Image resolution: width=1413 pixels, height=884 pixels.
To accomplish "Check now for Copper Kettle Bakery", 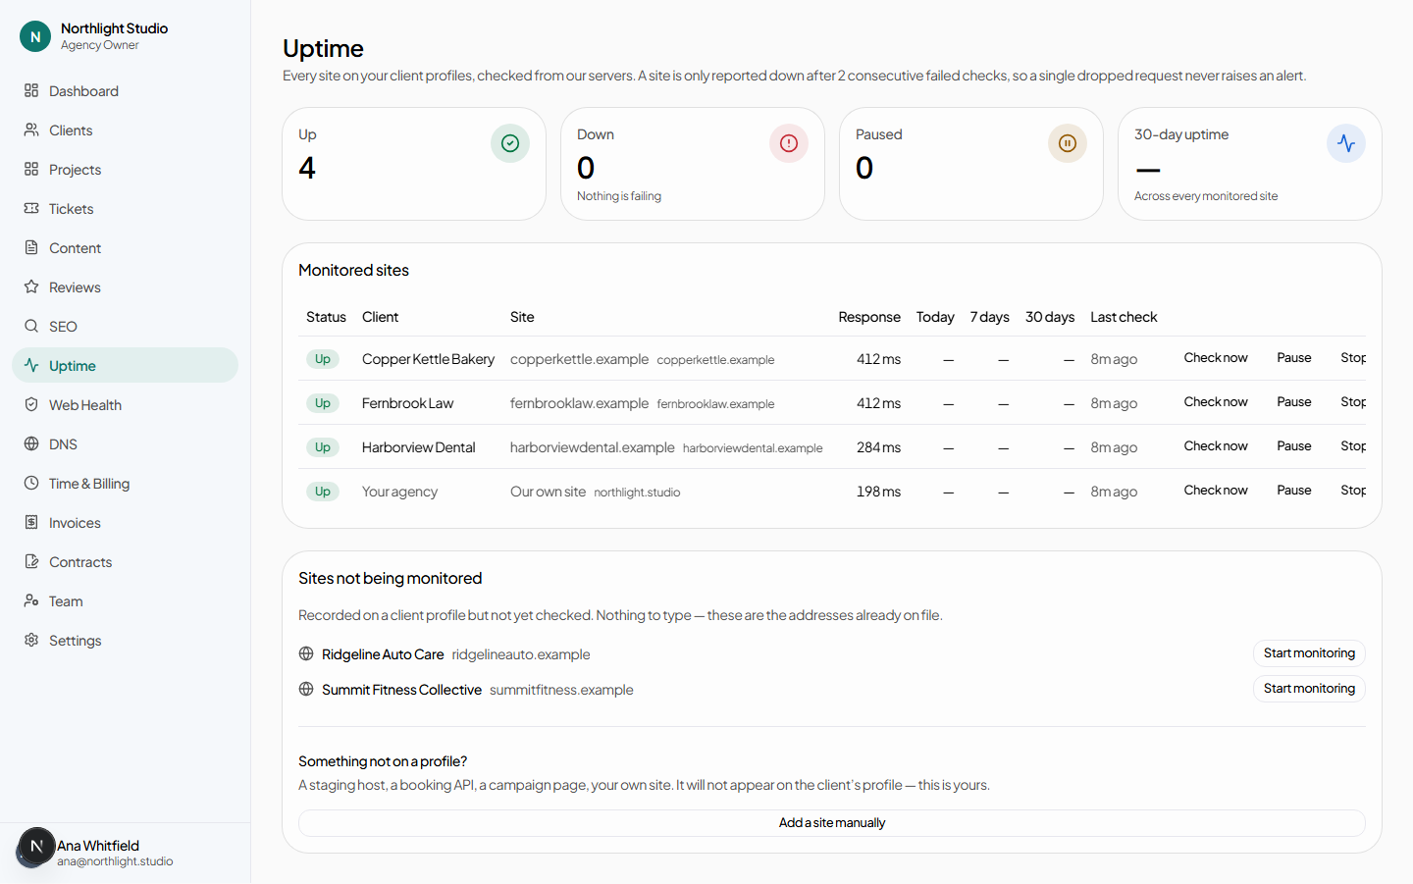I will (1216, 357).
